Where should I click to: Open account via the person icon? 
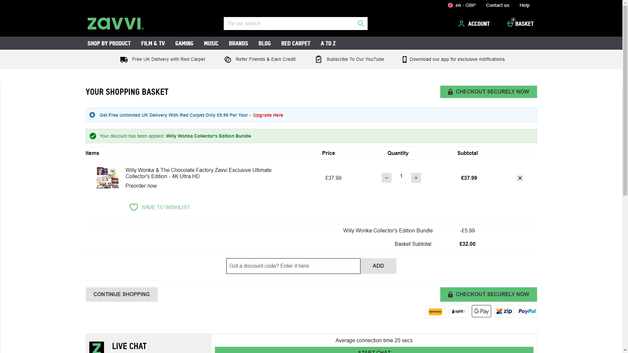tap(461, 24)
